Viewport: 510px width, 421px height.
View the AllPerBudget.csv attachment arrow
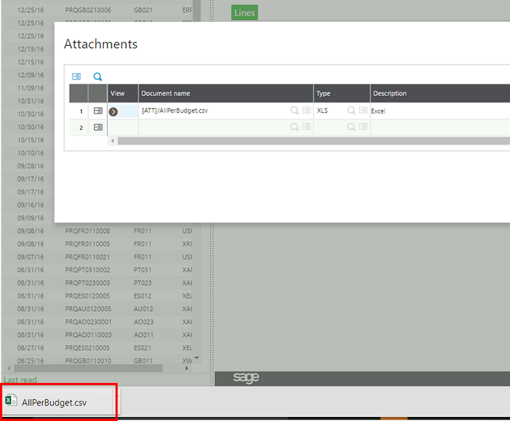[x=113, y=112]
